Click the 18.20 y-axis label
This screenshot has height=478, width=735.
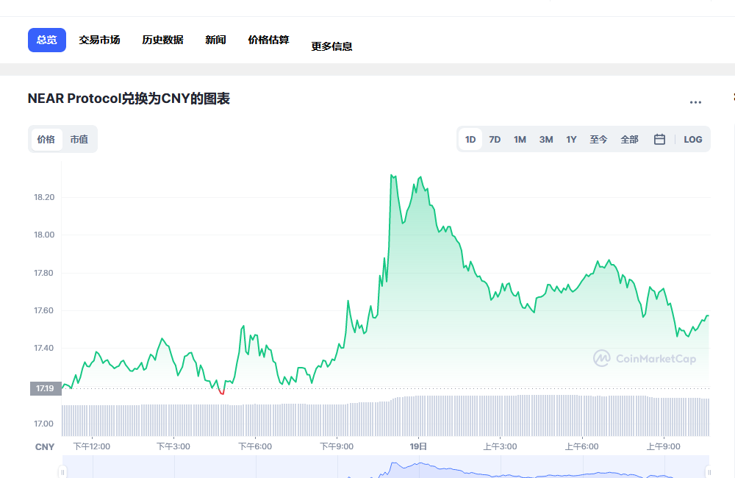(44, 197)
